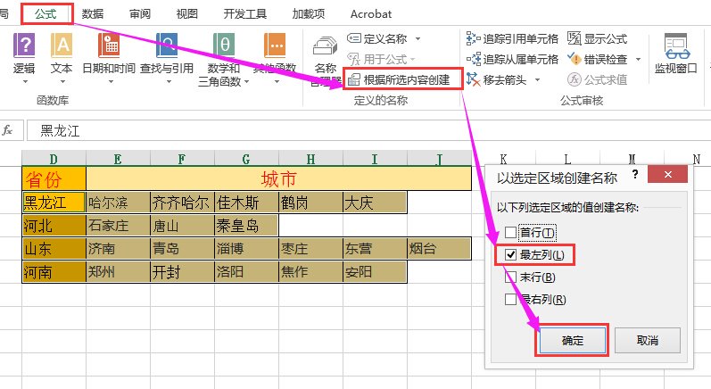Select the 大庆 cell
Image resolution: width=711 pixels, height=389 pixels.
point(375,203)
